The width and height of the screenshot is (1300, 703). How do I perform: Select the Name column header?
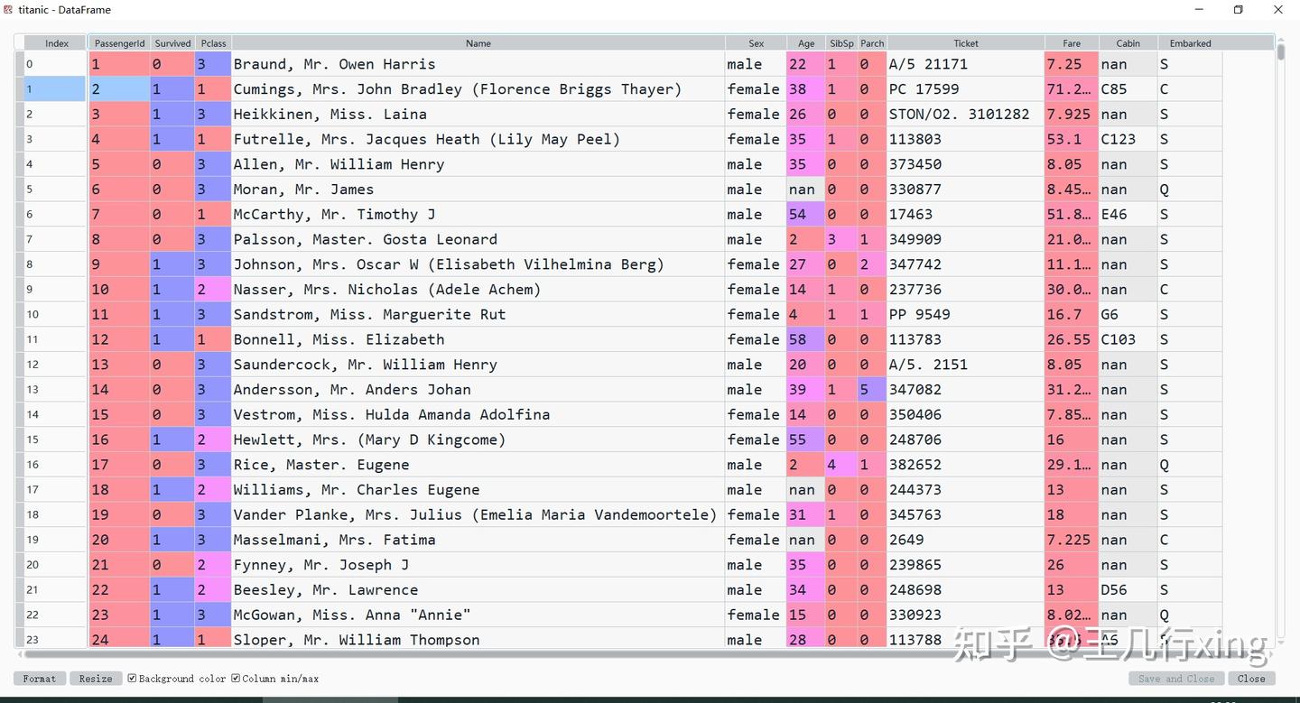coord(478,43)
